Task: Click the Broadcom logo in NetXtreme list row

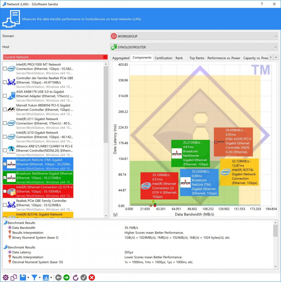Action: click(11, 178)
